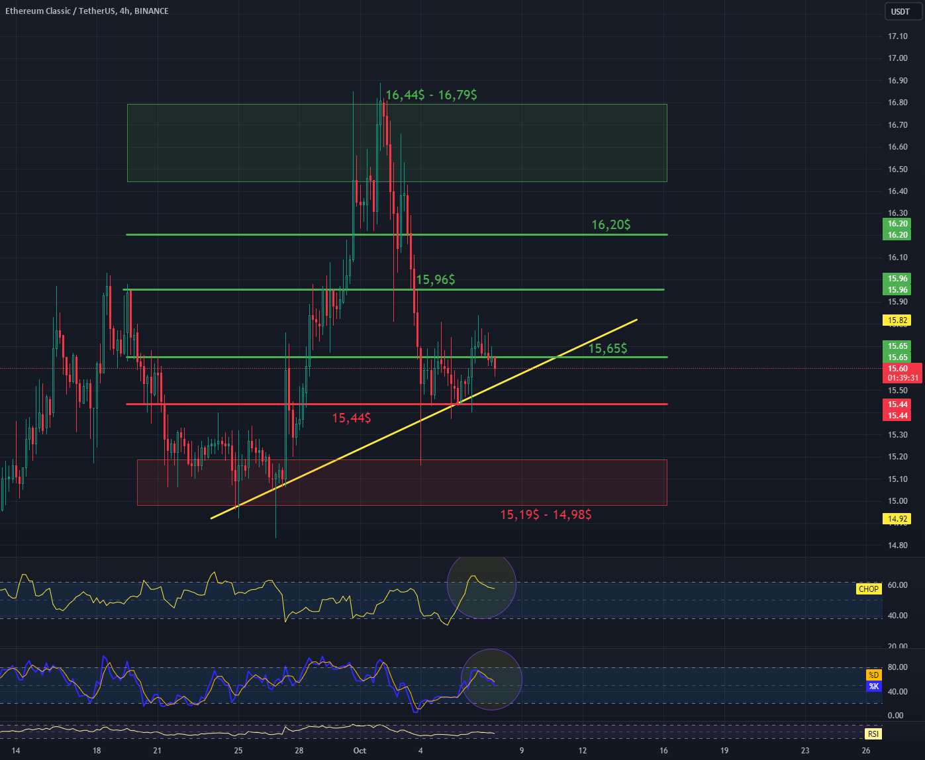Select the "15,65$" level label

[608, 348]
